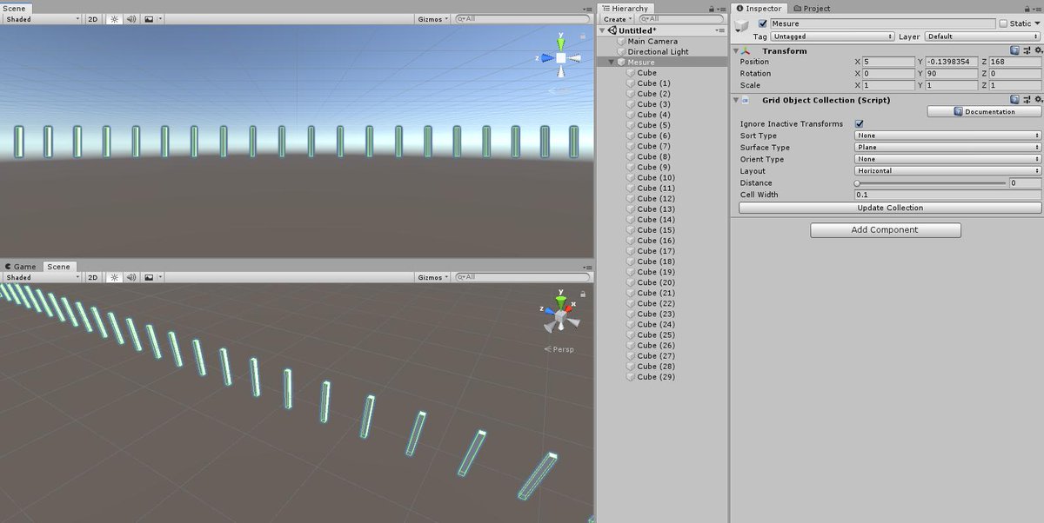Image resolution: width=1044 pixels, height=523 pixels.
Task: Collapse the Grid Object Collection component foldout
Action: (735, 100)
